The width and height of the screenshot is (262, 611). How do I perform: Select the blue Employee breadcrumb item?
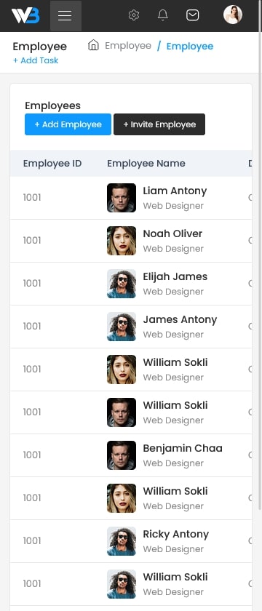[x=190, y=46]
